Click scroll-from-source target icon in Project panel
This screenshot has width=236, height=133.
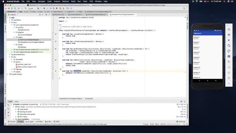pos(40,15)
